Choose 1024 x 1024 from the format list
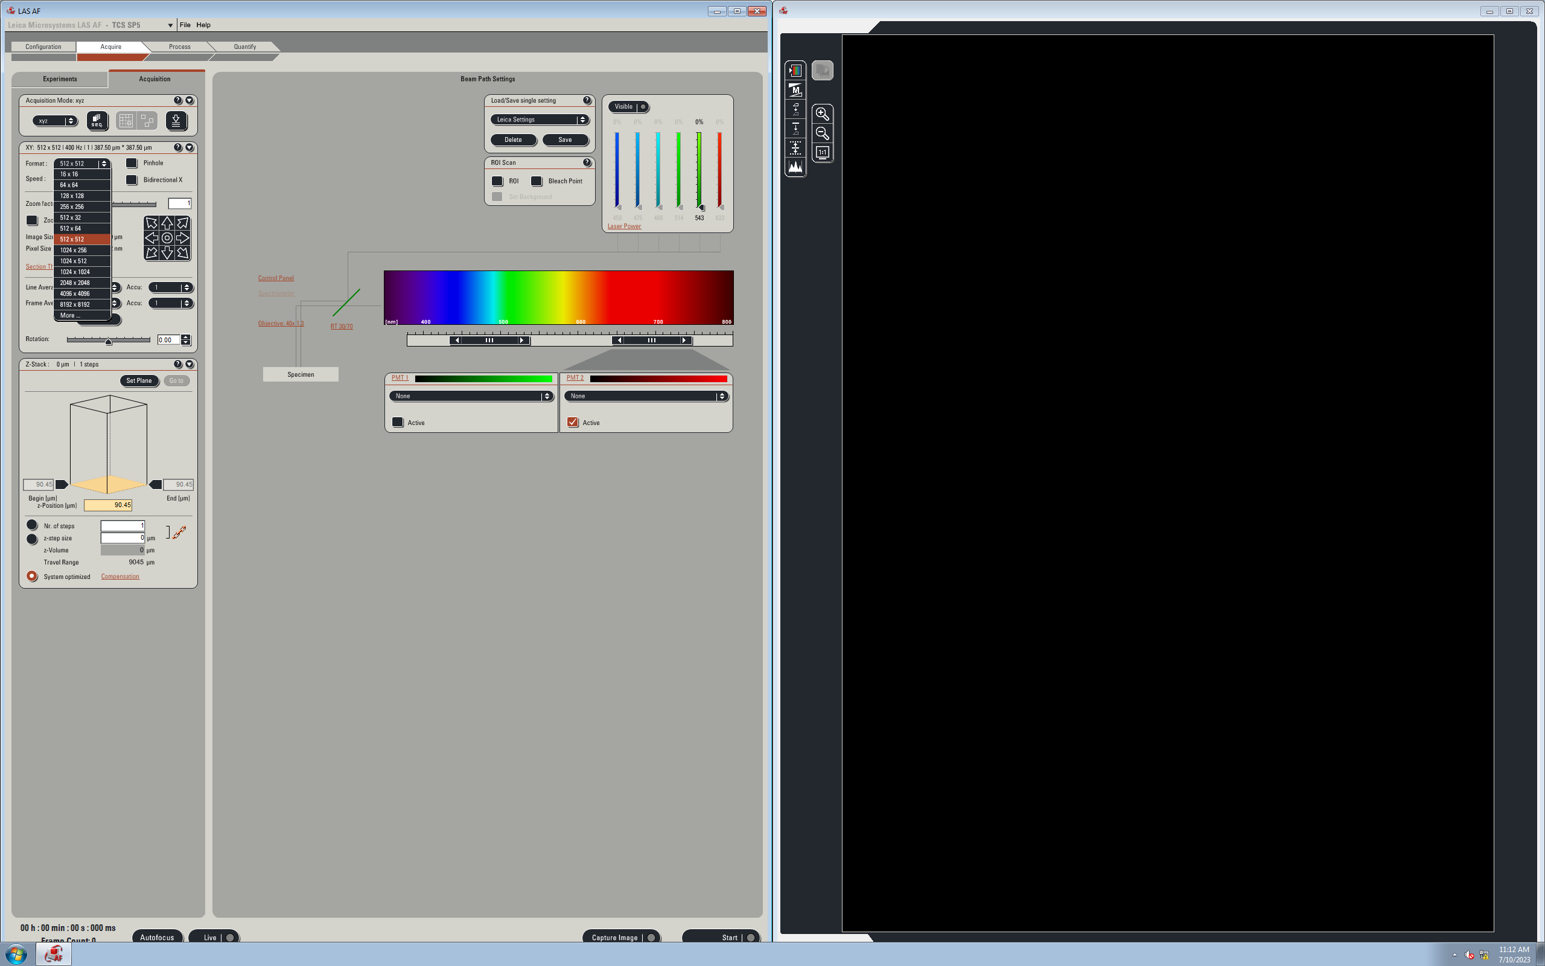 tap(75, 272)
